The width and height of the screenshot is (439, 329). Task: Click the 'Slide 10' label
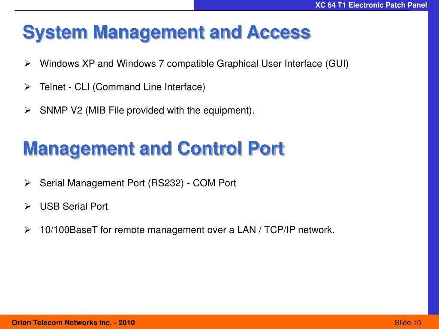(x=408, y=323)
